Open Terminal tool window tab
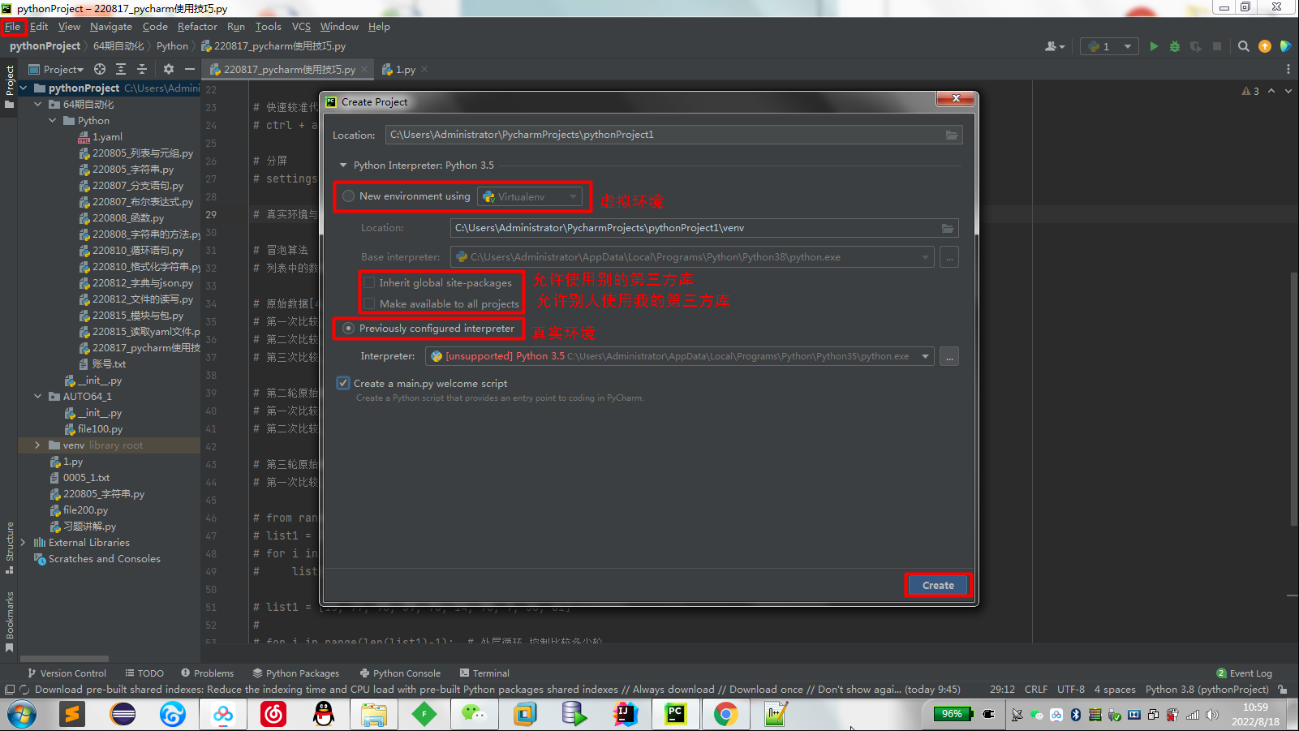Image resolution: width=1299 pixels, height=731 pixels. [484, 673]
